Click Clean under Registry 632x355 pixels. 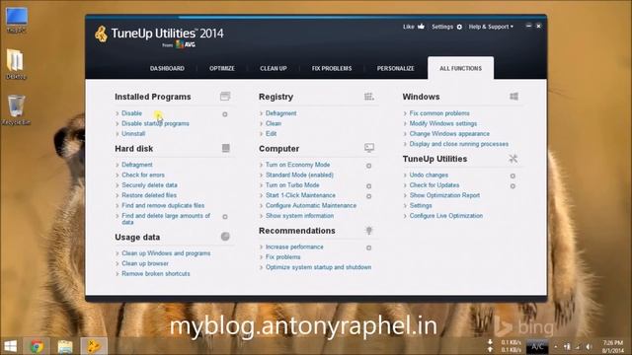[274, 123]
